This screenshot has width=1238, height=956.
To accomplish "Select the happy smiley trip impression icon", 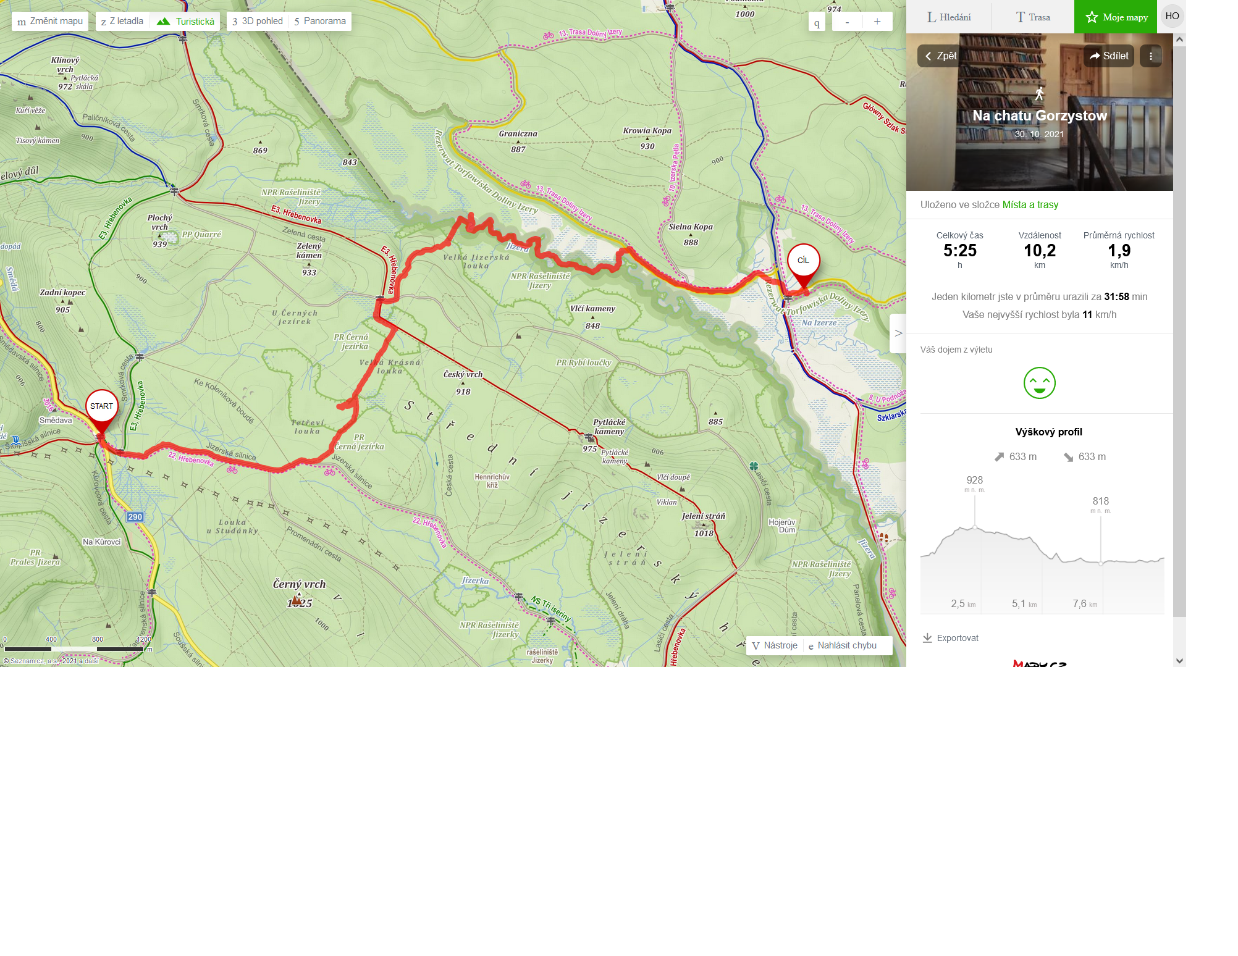I will (x=1039, y=383).
